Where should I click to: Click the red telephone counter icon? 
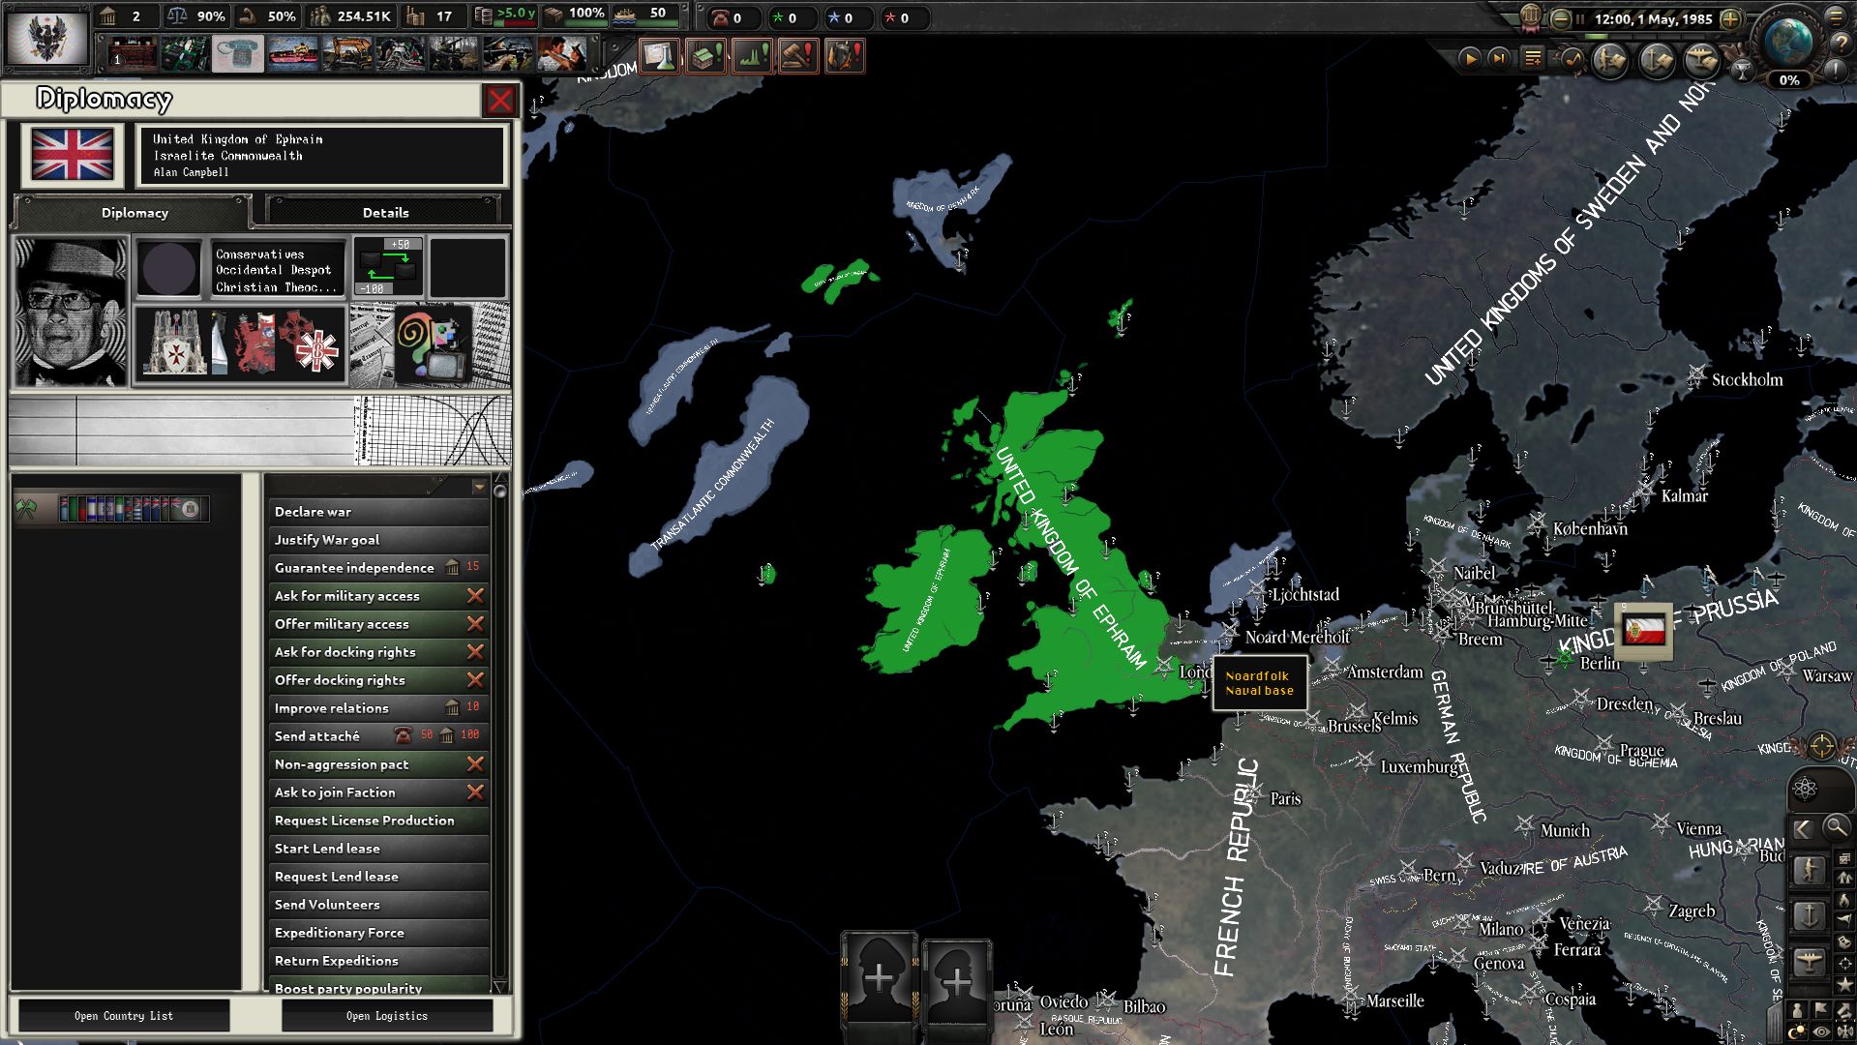[719, 17]
